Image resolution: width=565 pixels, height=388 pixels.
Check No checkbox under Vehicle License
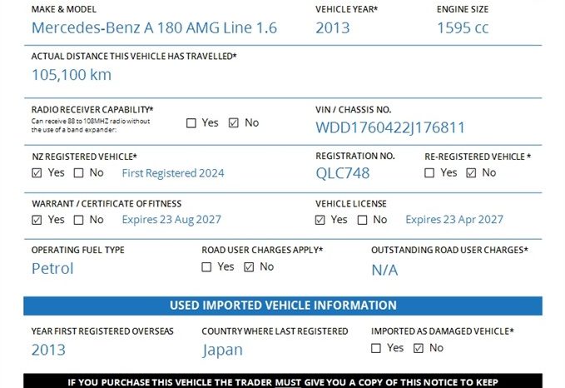coord(362,220)
